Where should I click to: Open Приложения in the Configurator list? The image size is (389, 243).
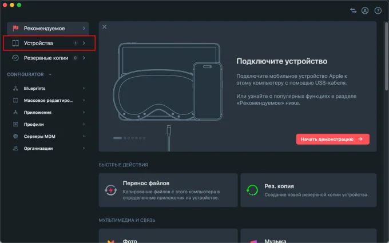(x=48, y=112)
